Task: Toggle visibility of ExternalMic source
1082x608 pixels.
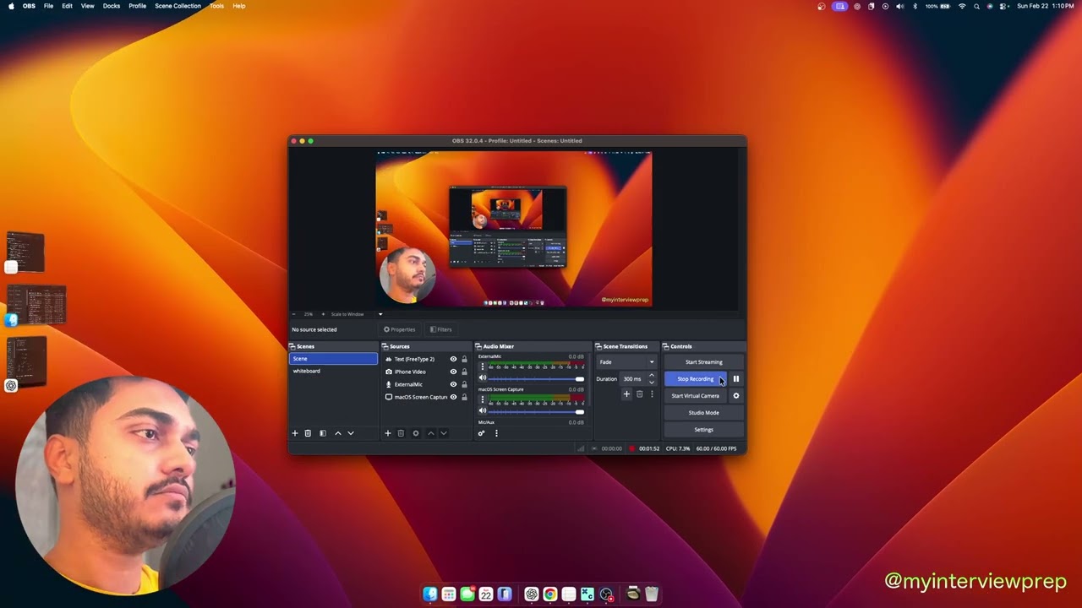Action: click(453, 384)
